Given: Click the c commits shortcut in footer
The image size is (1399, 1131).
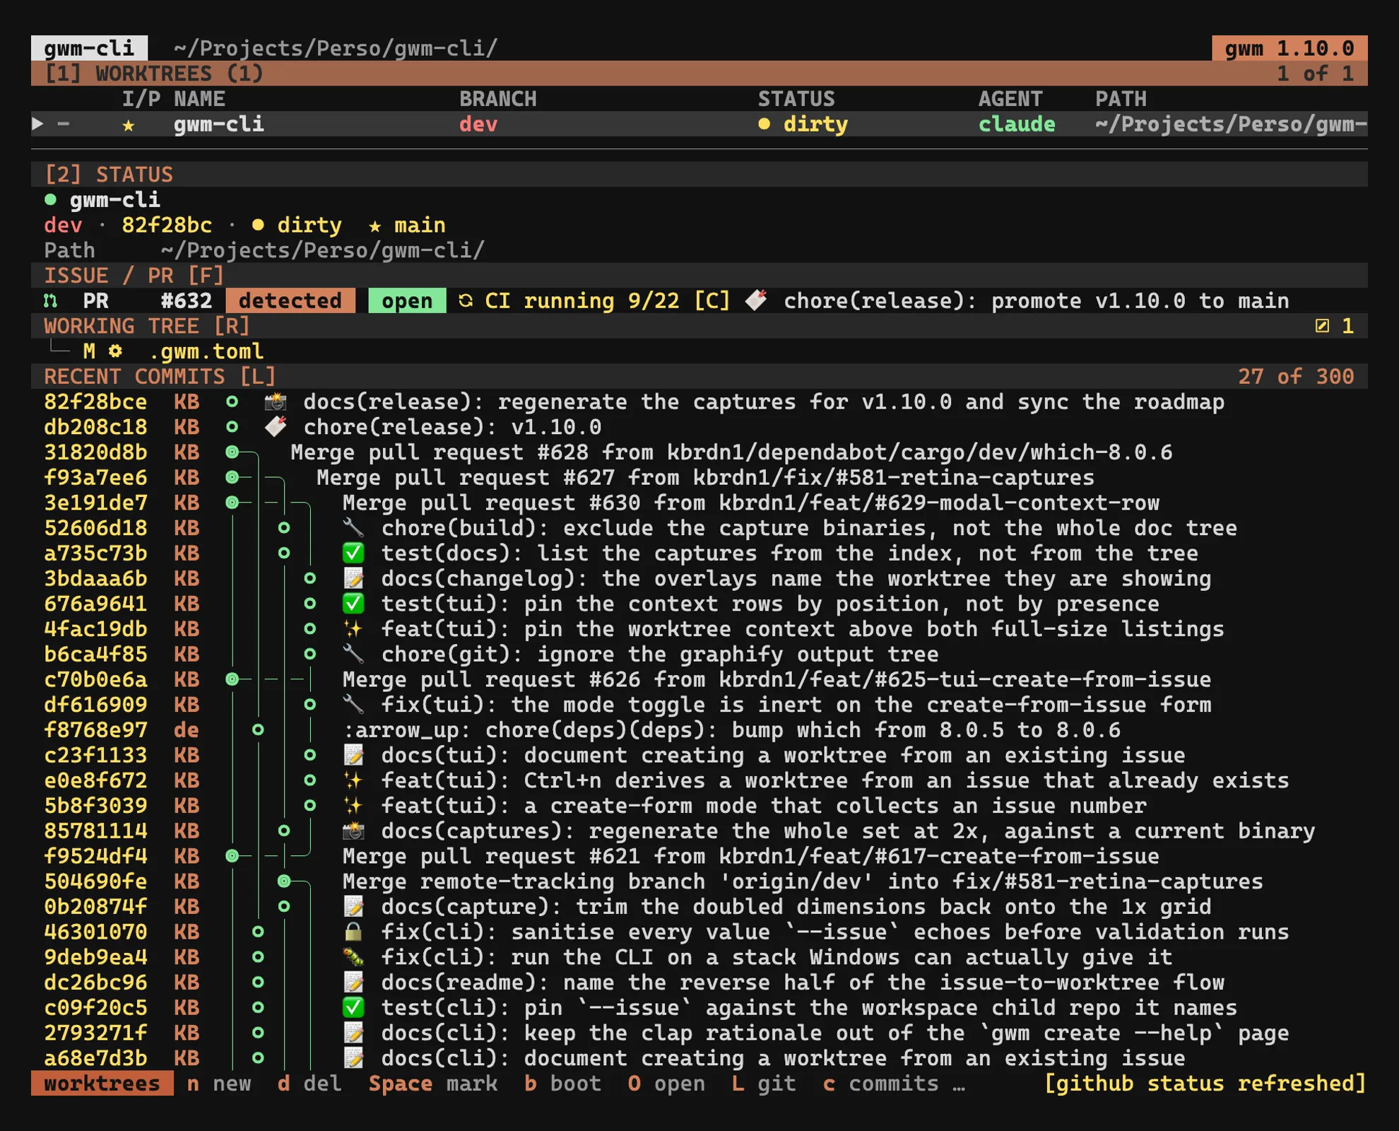Looking at the screenshot, I should pos(881,1084).
